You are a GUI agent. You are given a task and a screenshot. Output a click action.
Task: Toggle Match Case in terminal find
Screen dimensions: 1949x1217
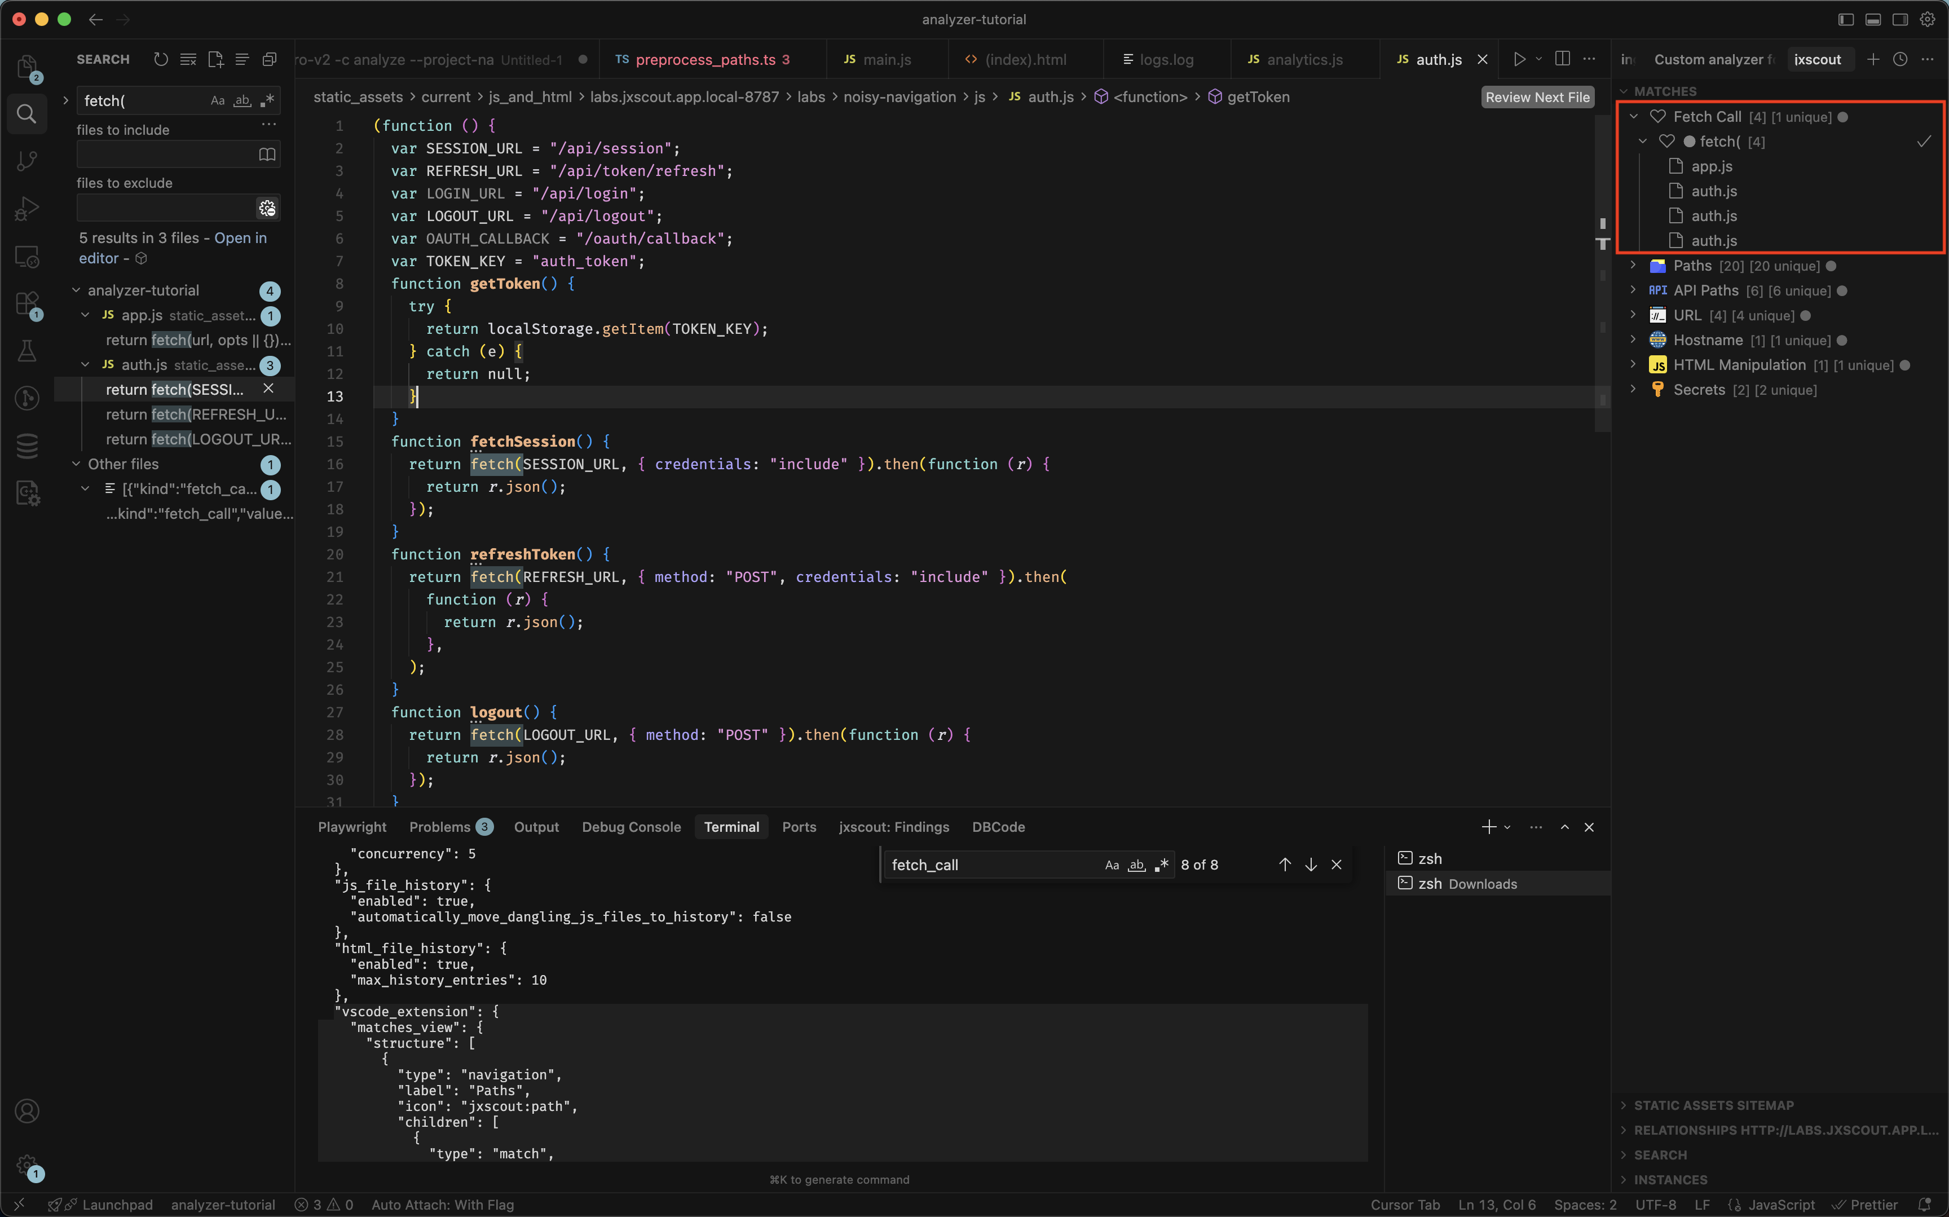1112,865
